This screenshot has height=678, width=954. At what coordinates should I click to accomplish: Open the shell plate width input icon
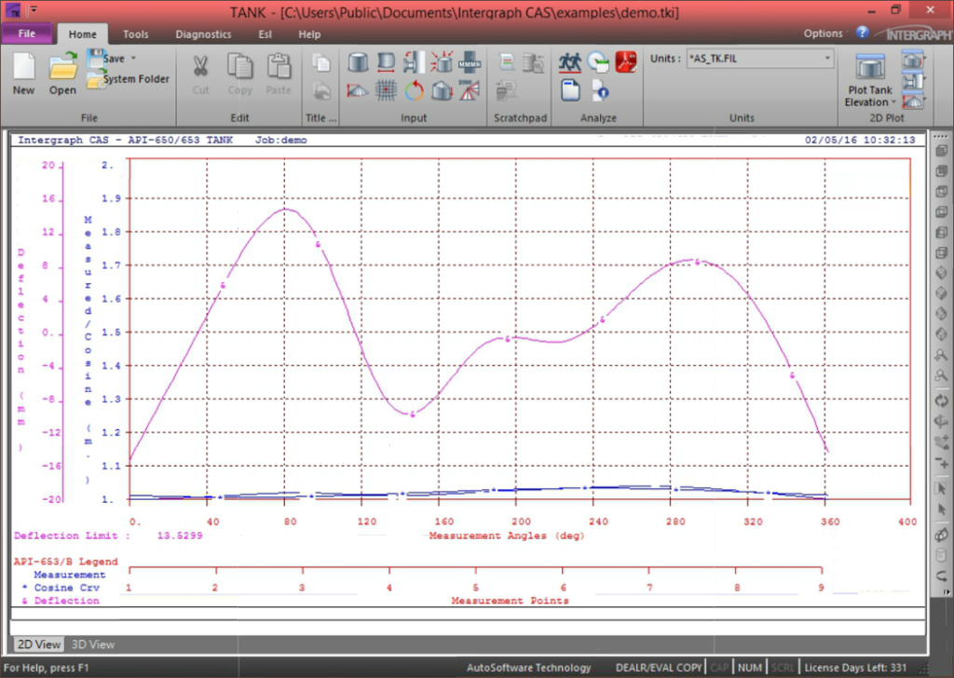[386, 62]
